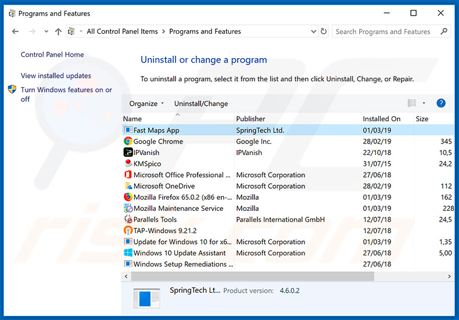The image size is (459, 320).
Task: Sort by the Publisher column header
Action: point(250,118)
